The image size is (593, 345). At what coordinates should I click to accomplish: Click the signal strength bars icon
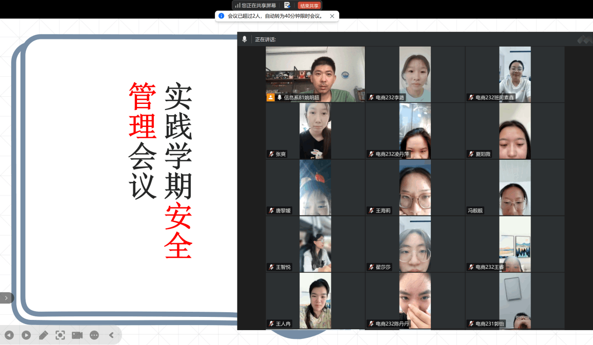[x=238, y=6]
